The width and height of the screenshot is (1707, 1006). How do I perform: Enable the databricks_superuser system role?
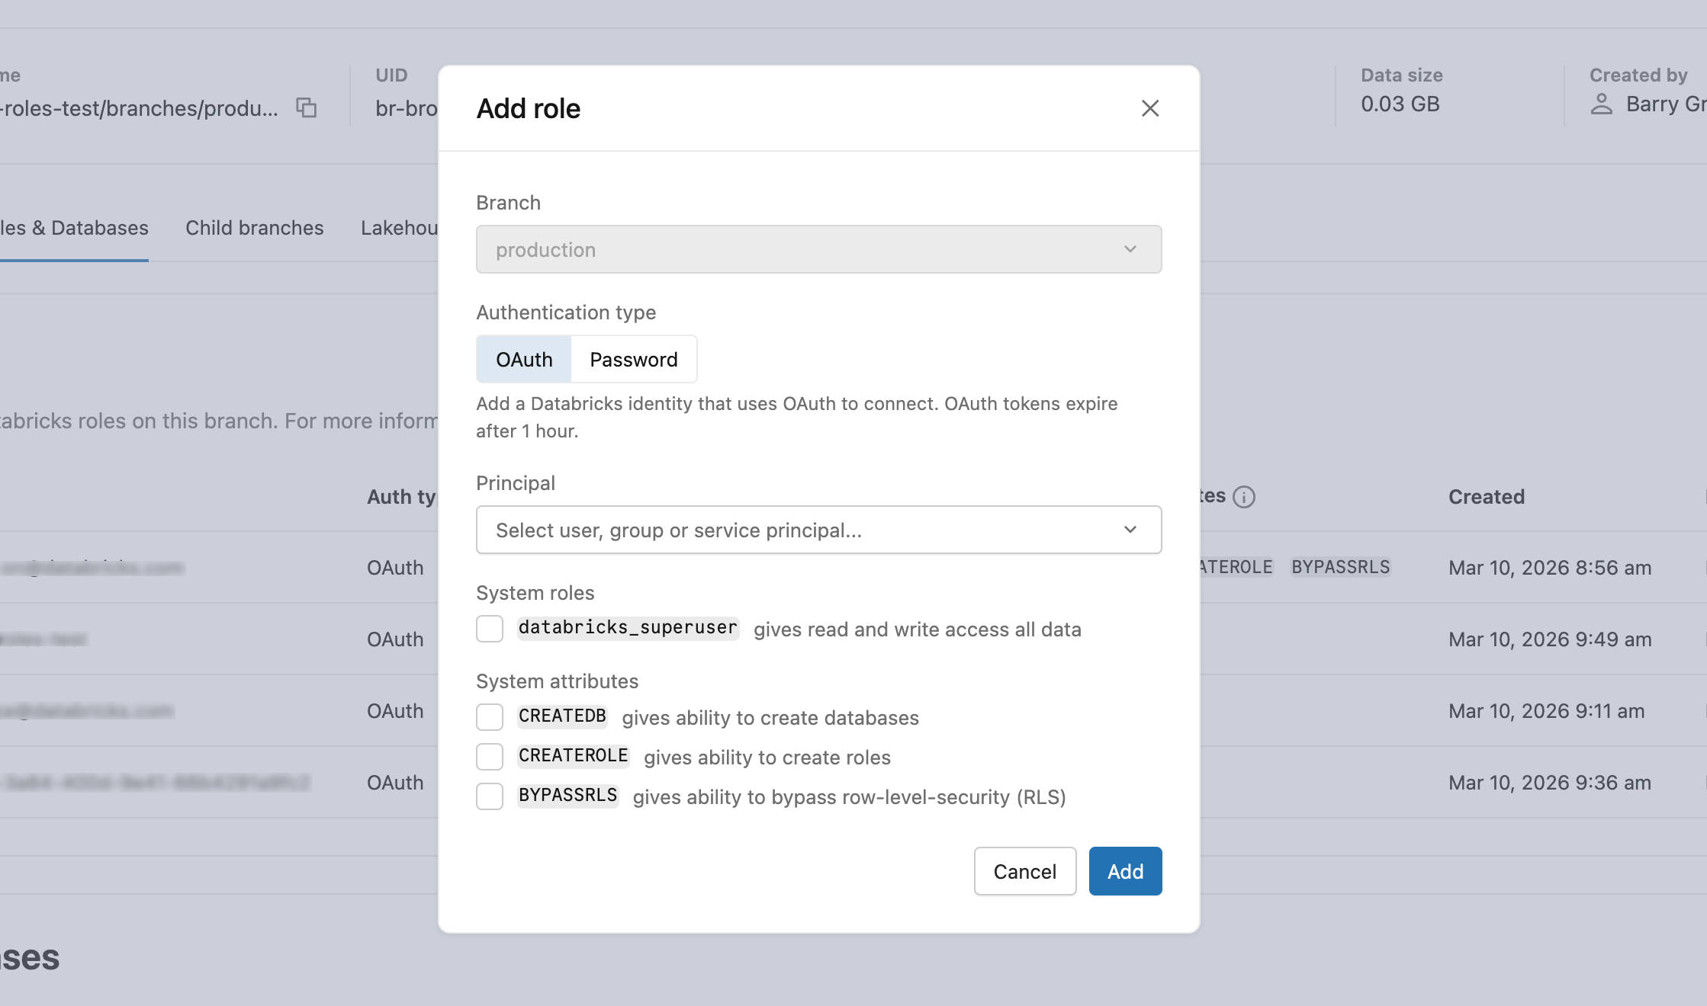click(490, 629)
